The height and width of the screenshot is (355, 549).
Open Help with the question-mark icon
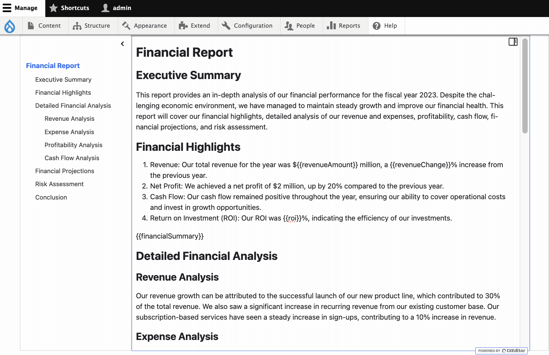(376, 26)
